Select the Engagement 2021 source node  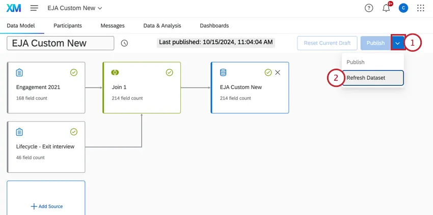46,87
